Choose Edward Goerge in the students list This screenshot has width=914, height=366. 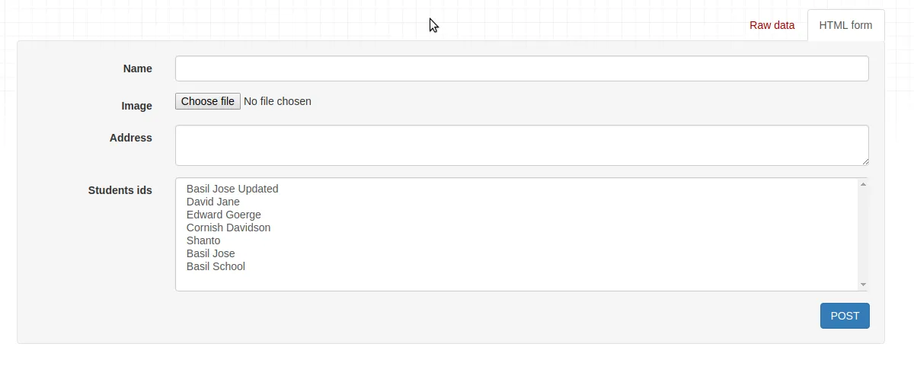point(224,215)
